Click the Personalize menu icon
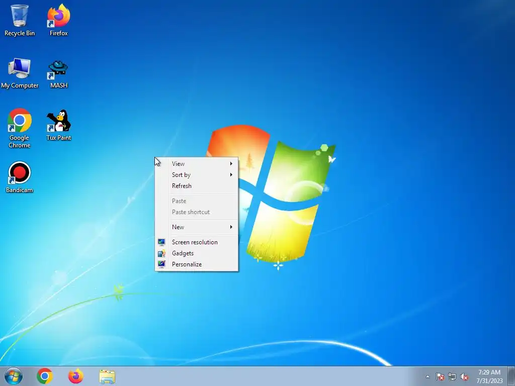The image size is (515, 386). coord(161,264)
